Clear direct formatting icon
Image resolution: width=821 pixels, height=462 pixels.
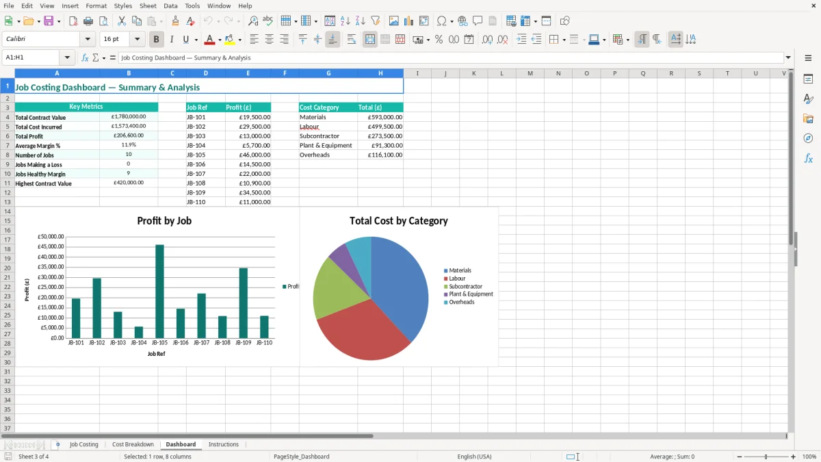[x=191, y=21]
